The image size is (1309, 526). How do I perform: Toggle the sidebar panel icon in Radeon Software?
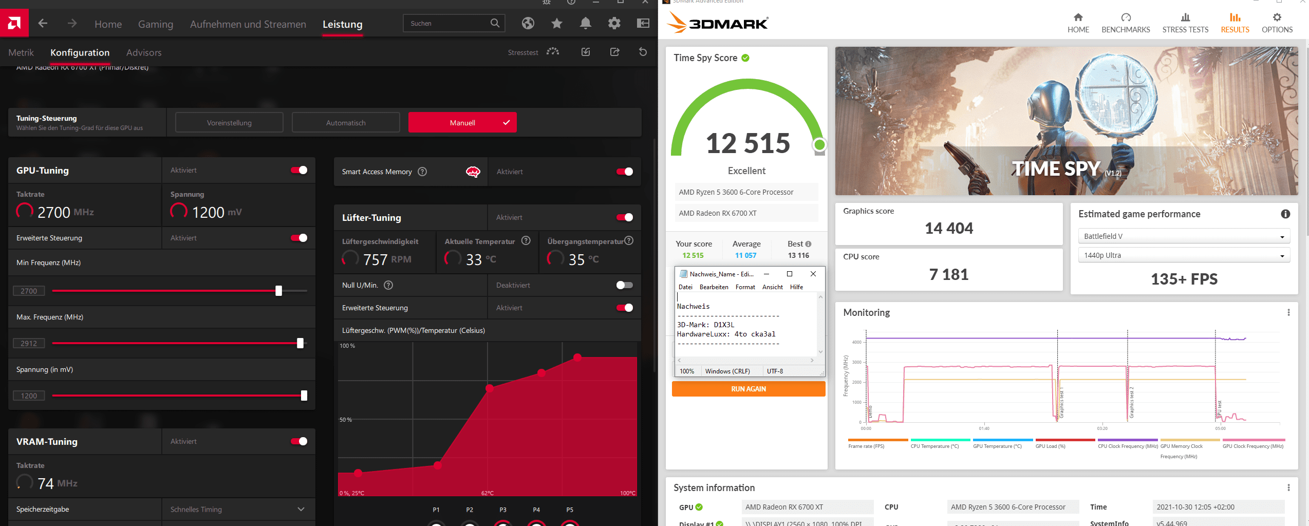click(x=643, y=23)
